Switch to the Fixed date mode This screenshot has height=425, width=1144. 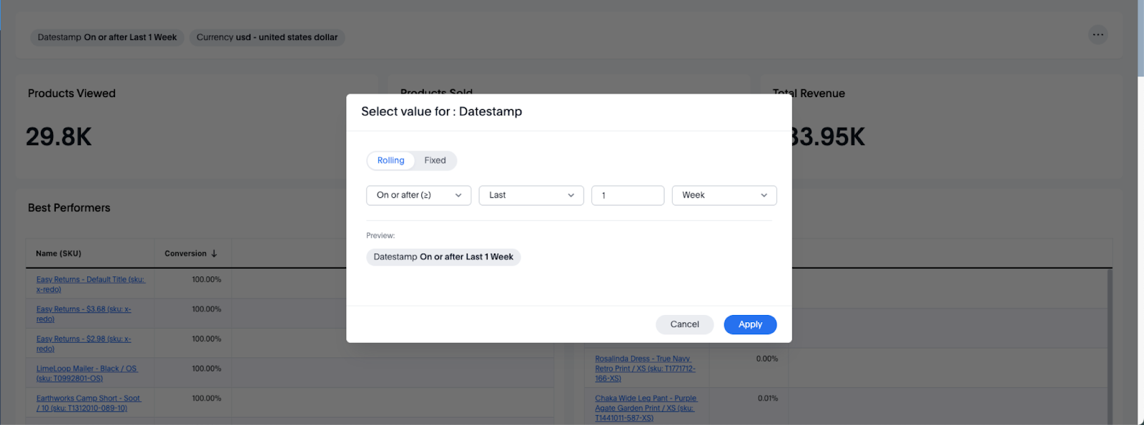coord(435,161)
